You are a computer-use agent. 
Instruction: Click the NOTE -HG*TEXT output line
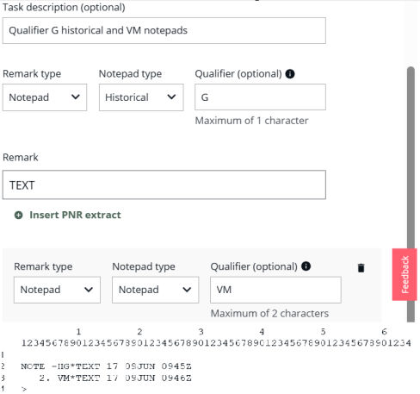coord(106,366)
